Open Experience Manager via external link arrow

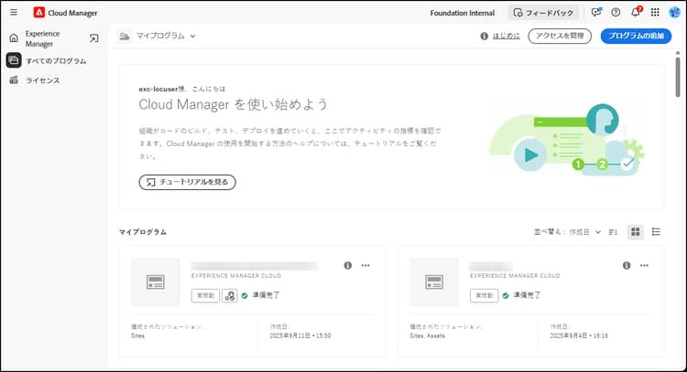pyautogui.click(x=93, y=38)
